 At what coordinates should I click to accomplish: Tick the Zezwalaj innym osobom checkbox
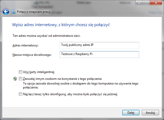click(21, 79)
